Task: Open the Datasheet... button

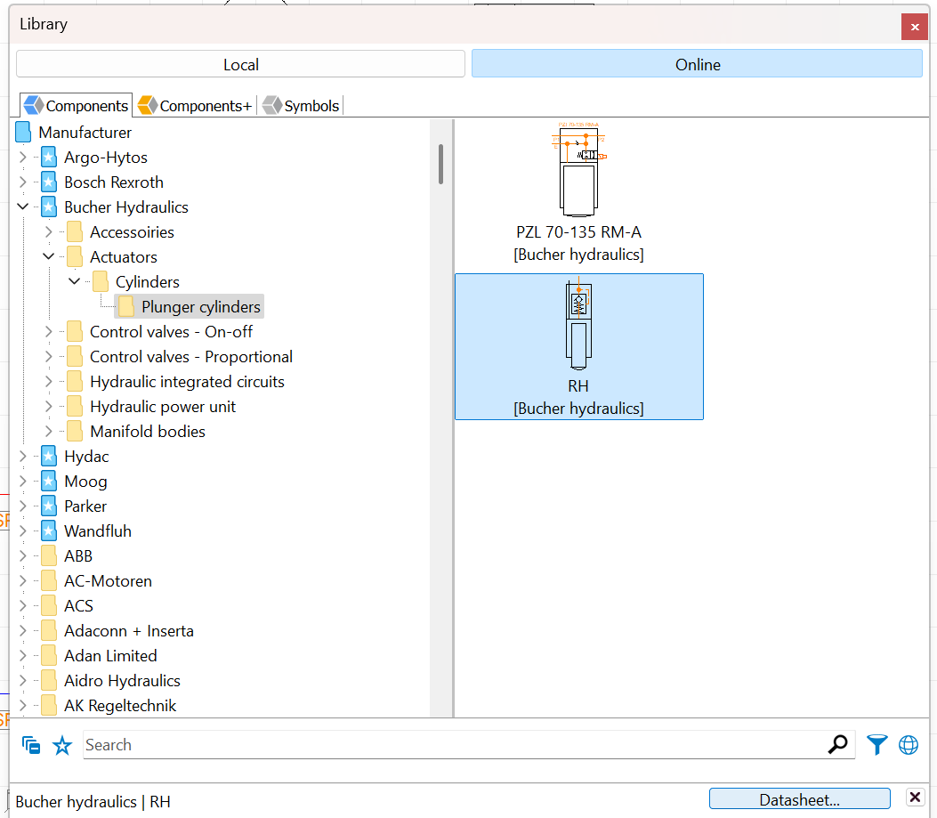Action: (x=800, y=799)
